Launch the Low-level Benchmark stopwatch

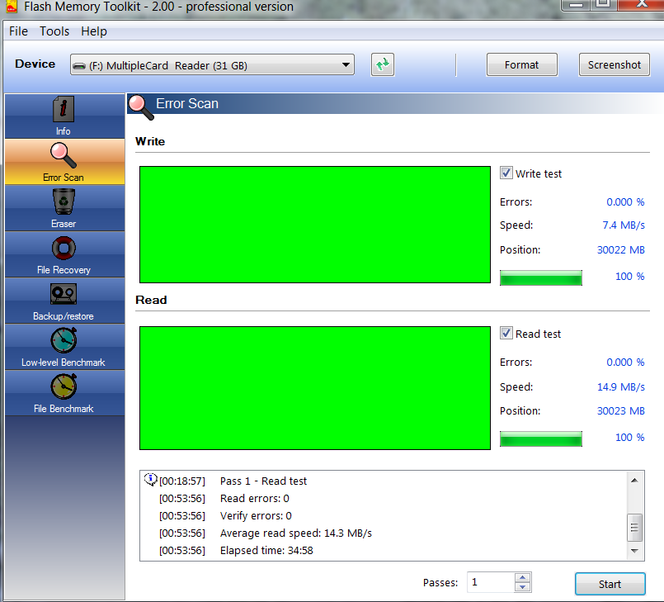(x=64, y=341)
